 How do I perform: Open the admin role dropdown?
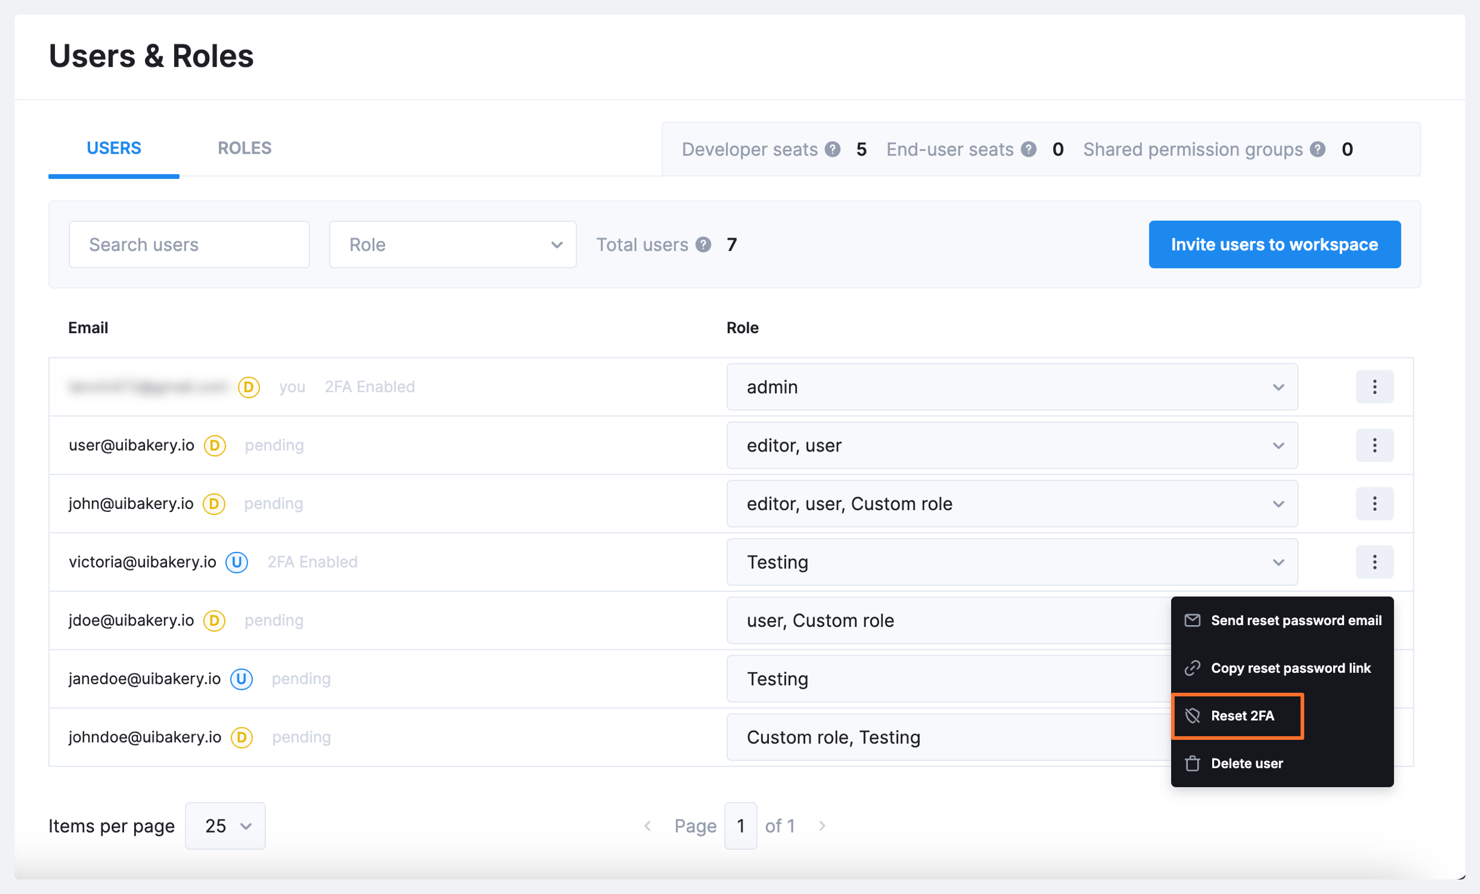[1011, 387]
